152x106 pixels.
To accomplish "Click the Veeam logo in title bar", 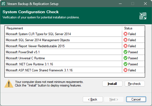I will pyautogui.click(x=3, y=4).
